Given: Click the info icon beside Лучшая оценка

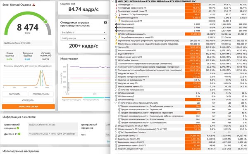Looking at the screenshot, I should click(50, 56).
